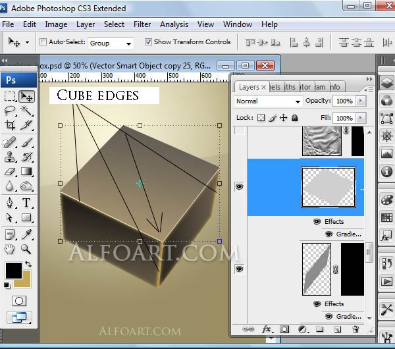Toggle lock image pixels brush icon
This screenshot has height=349, width=395.
coord(273,118)
